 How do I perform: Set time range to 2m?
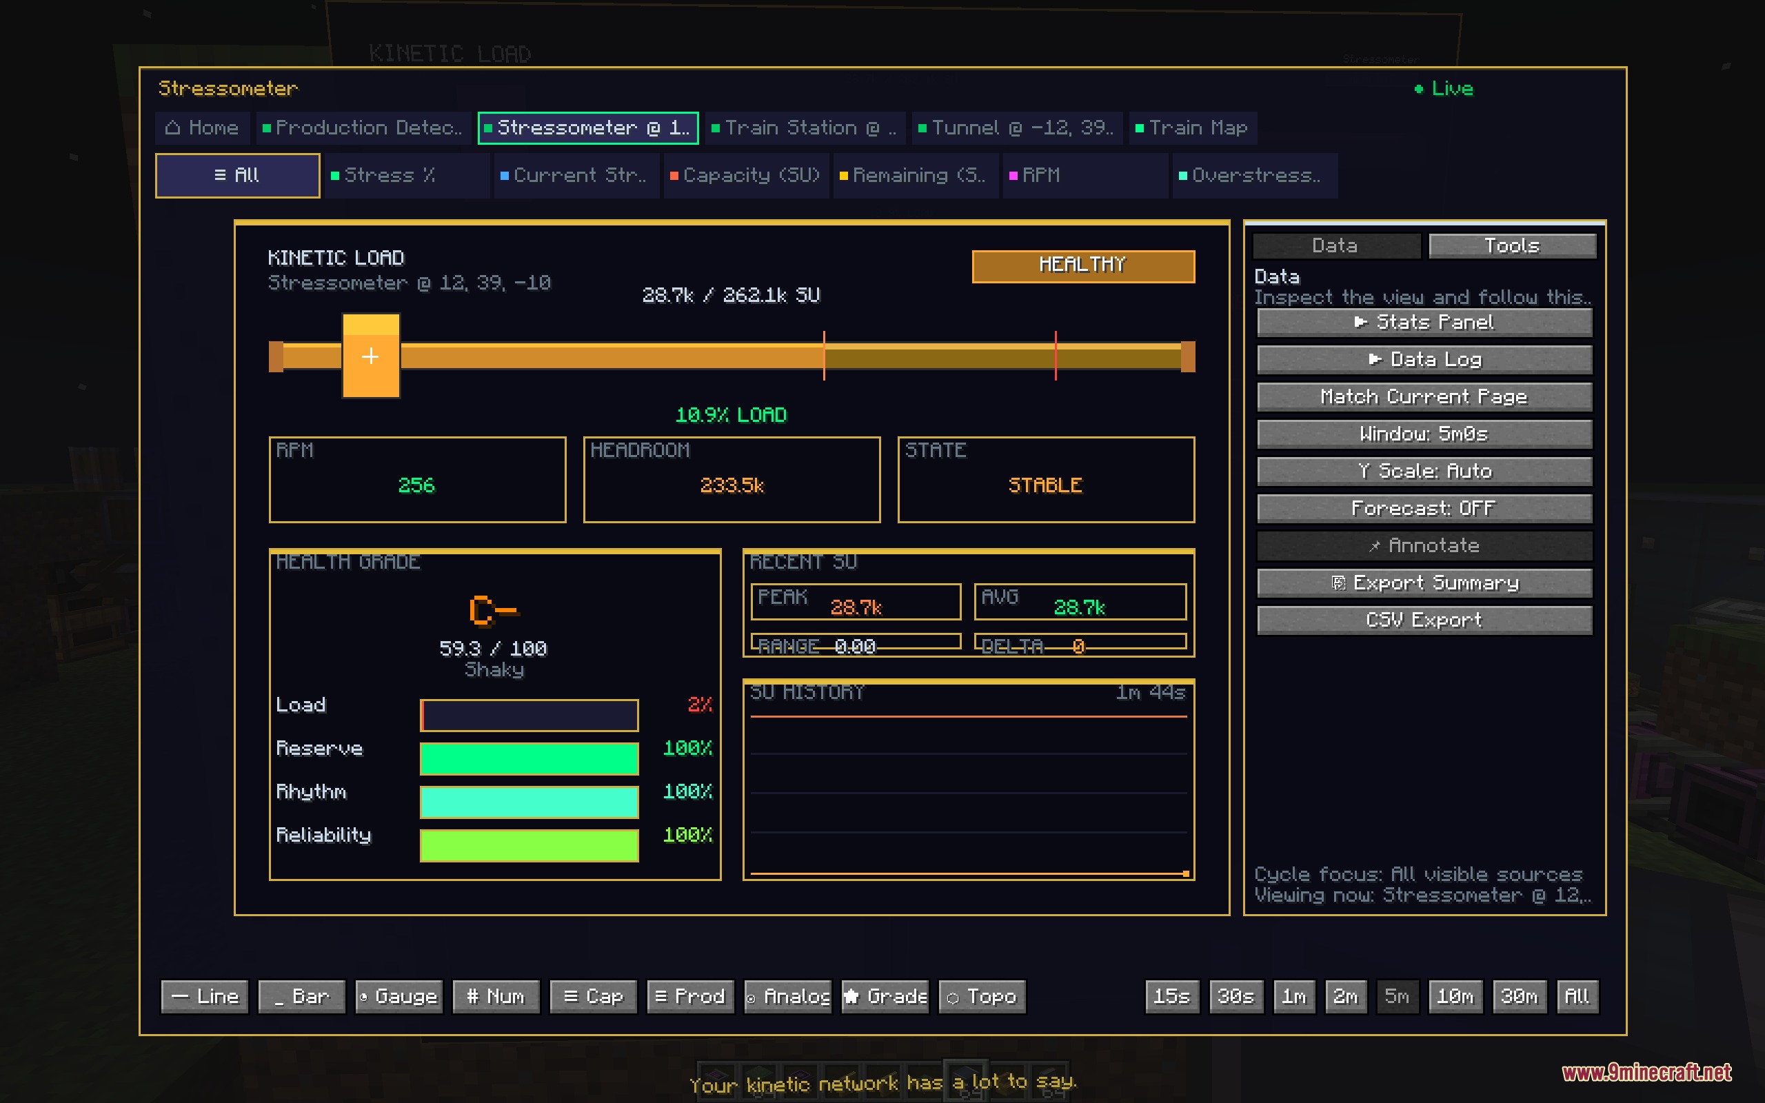coord(1347,997)
